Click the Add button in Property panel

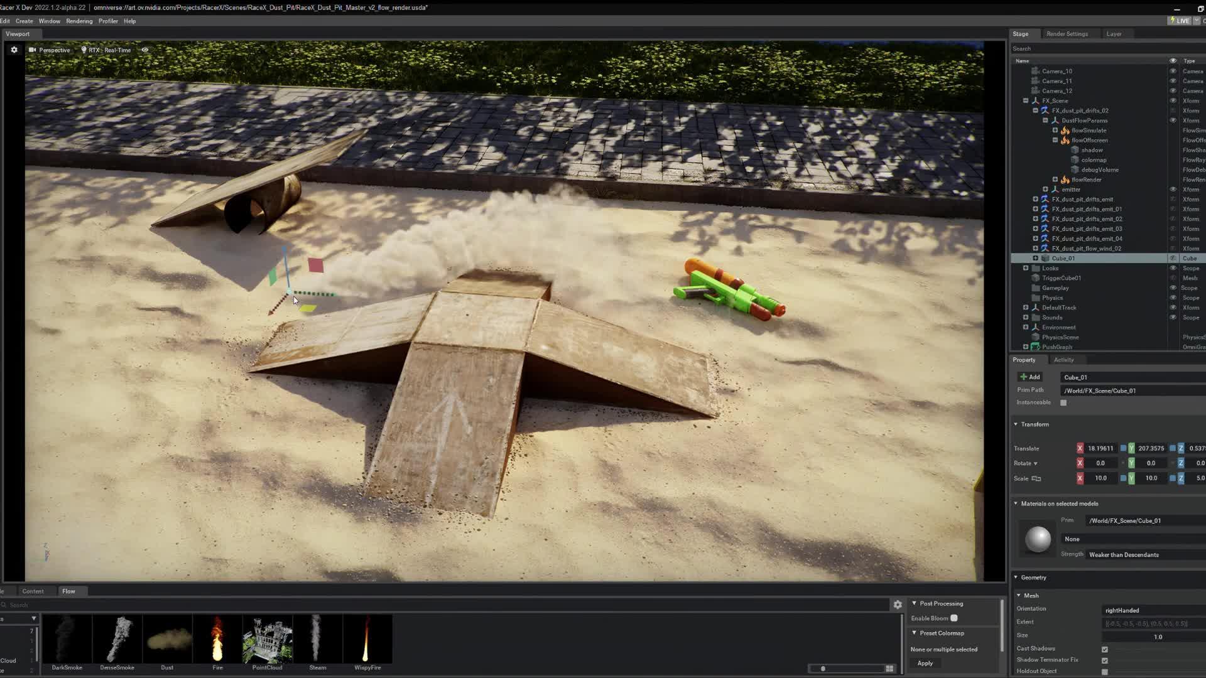coord(1030,377)
